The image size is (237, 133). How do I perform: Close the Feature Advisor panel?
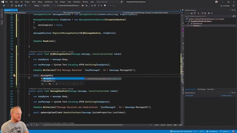(235, 93)
